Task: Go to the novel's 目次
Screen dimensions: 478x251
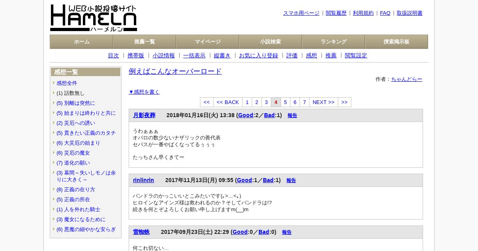Action: click(114, 56)
